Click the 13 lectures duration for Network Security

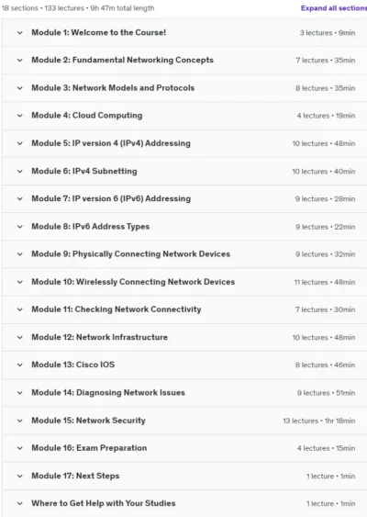pyautogui.click(x=319, y=421)
